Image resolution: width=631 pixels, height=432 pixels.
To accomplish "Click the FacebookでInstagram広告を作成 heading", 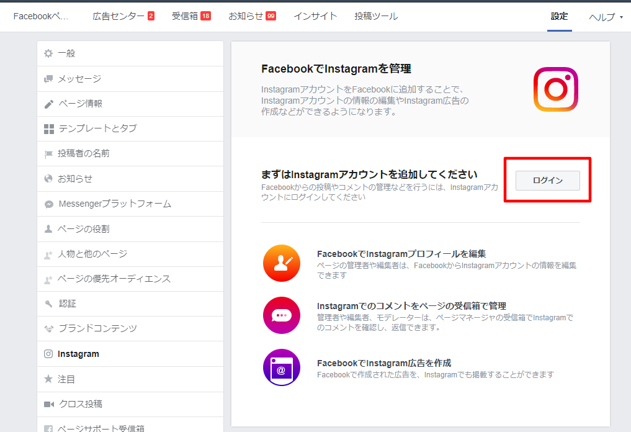I will 384,363.
